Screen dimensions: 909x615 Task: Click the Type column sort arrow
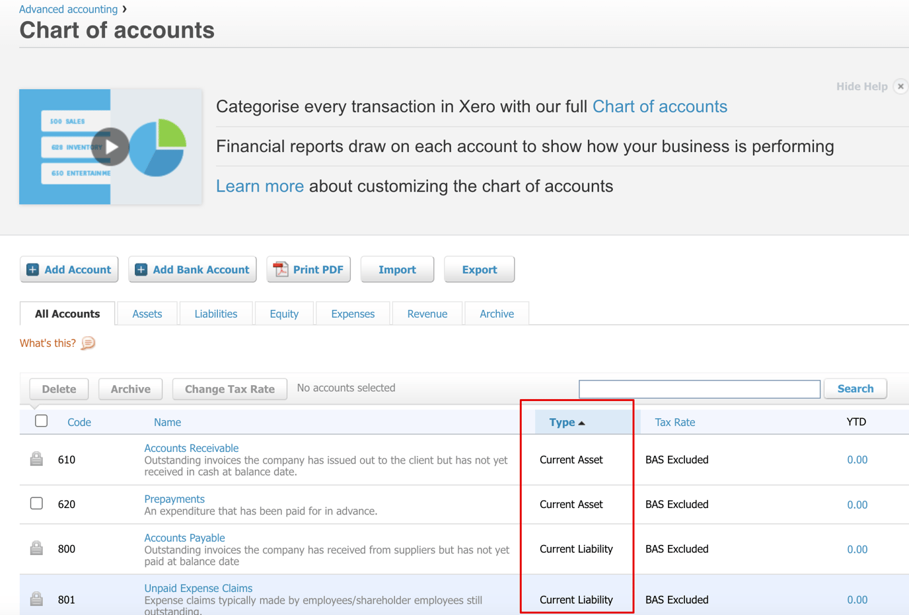point(581,421)
